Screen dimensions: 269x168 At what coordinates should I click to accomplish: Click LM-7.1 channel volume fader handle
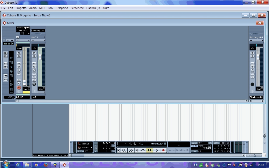[x=40, y=57]
